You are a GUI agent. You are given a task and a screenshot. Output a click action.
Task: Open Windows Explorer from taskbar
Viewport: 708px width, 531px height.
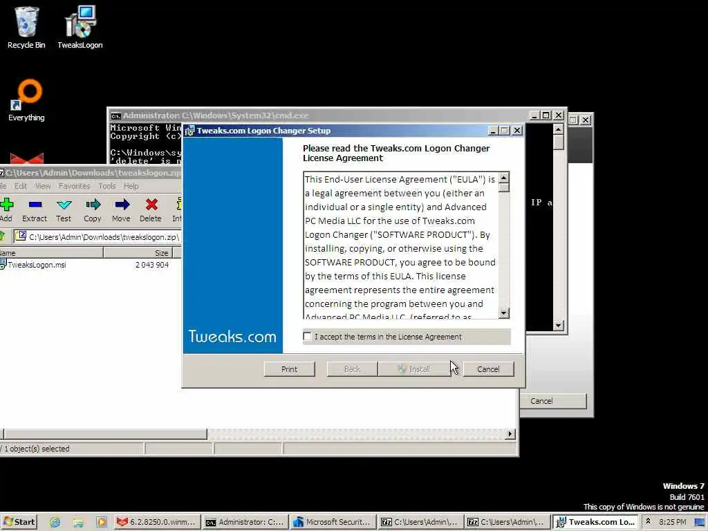(x=78, y=523)
